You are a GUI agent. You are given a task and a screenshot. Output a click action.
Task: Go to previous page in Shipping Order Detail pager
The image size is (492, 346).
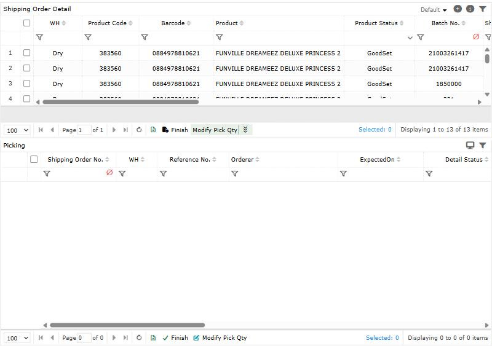point(52,130)
